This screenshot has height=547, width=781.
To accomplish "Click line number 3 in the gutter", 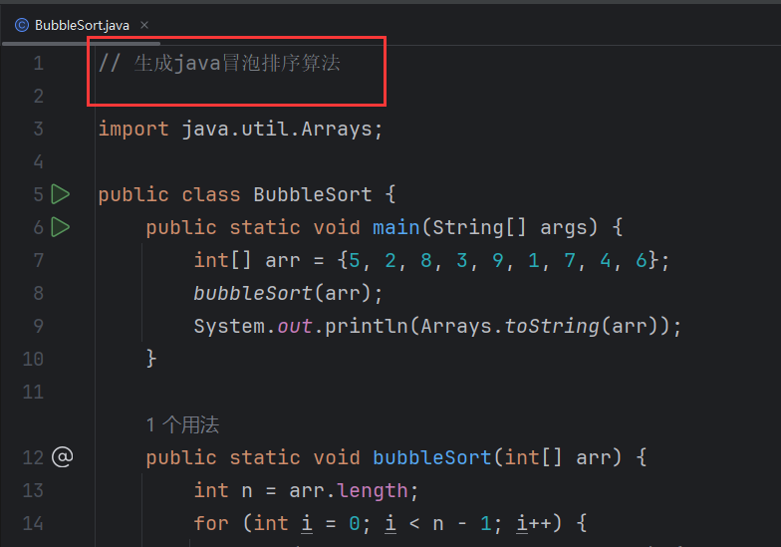I will [x=38, y=130].
